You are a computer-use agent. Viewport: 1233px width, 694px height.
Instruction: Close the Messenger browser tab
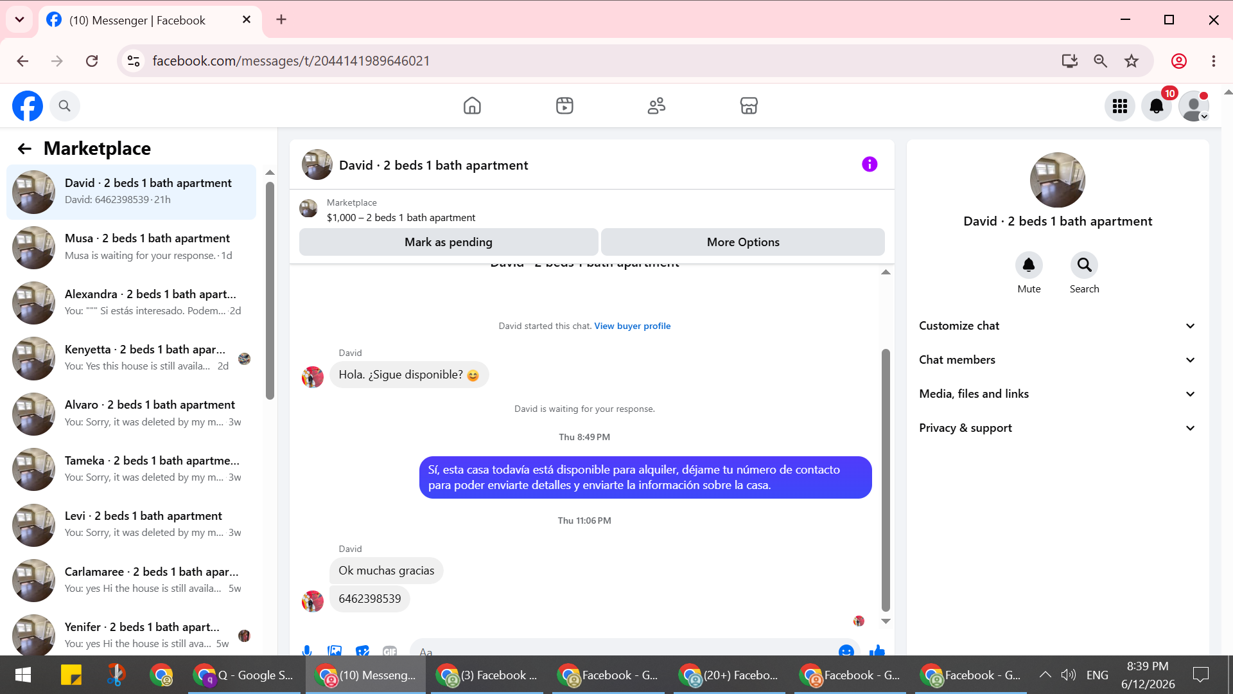coord(247,20)
